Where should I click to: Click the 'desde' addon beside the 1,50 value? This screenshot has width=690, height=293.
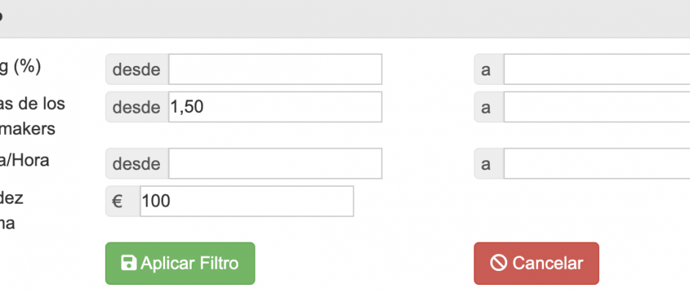137,107
